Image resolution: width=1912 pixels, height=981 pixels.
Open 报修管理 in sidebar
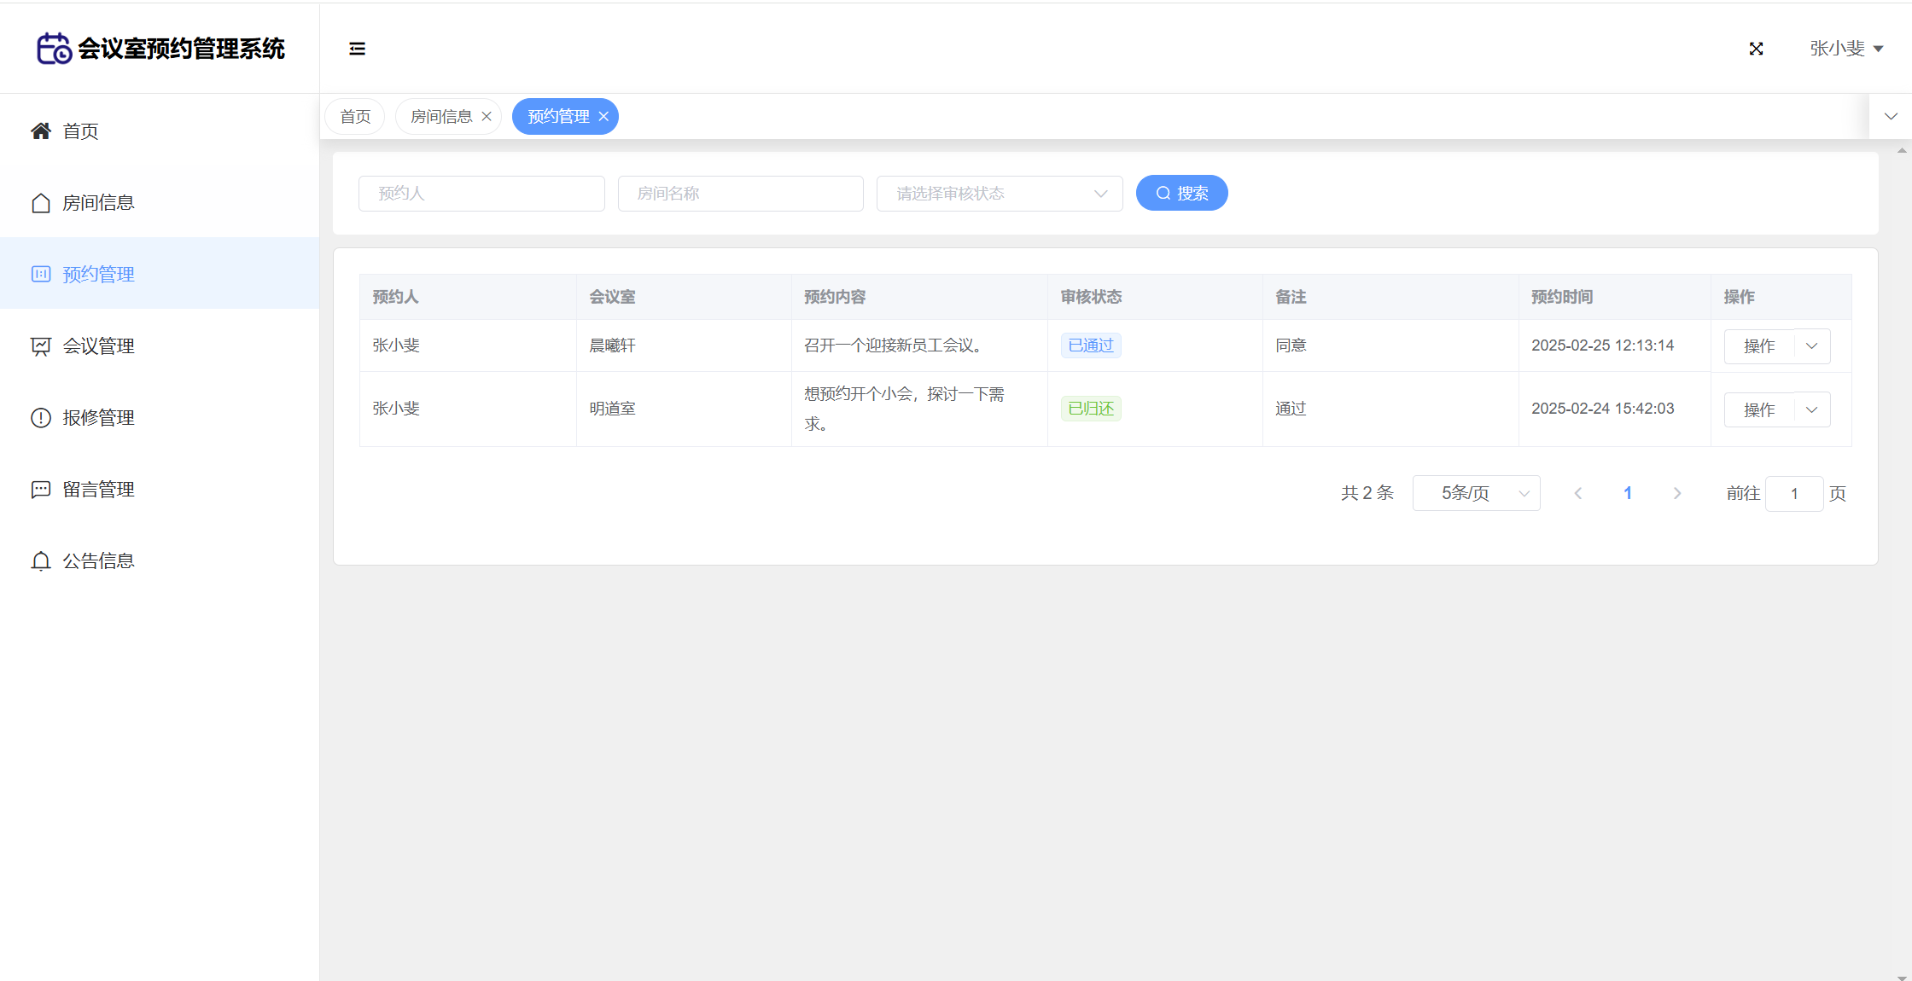coord(98,418)
